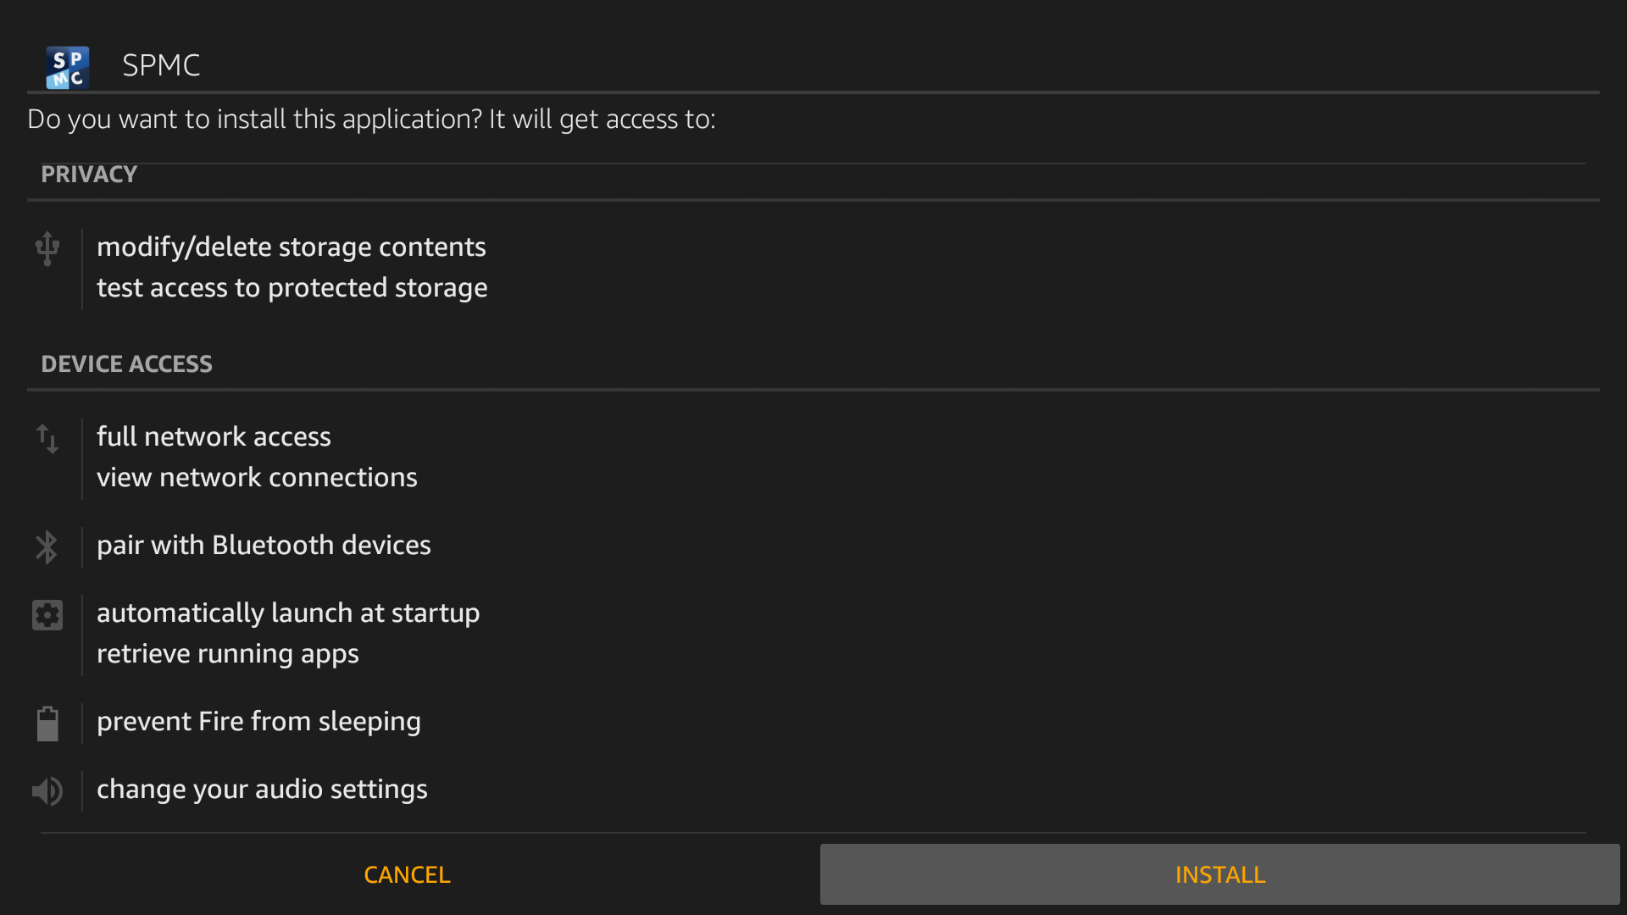
Task: Select 'modify/delete storage contents' permission
Action: click(x=291, y=247)
